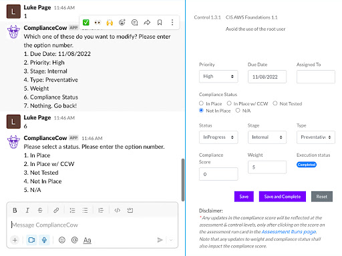Add the raised hands emoji reaction

[110, 22]
